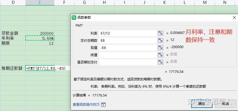This screenshot has height=111, width=238.
Task: Click the empty 是否期初支付 input field
Action: tap(128, 62)
